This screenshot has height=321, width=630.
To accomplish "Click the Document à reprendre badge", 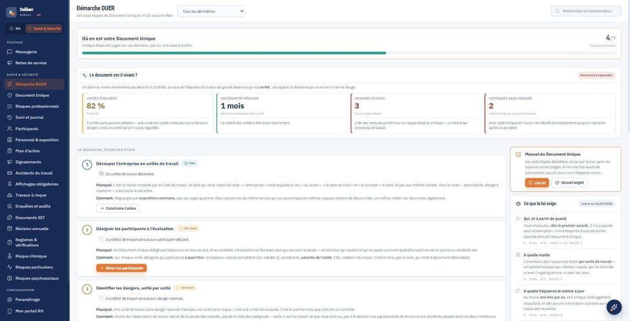I will (596, 75).
